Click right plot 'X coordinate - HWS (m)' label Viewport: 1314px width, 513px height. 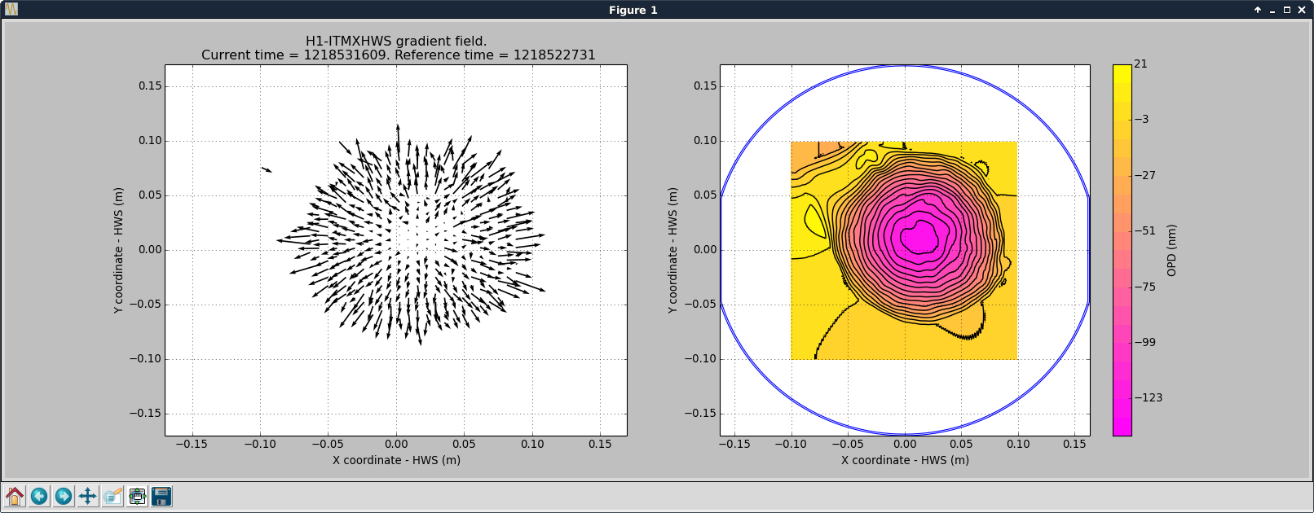click(905, 460)
